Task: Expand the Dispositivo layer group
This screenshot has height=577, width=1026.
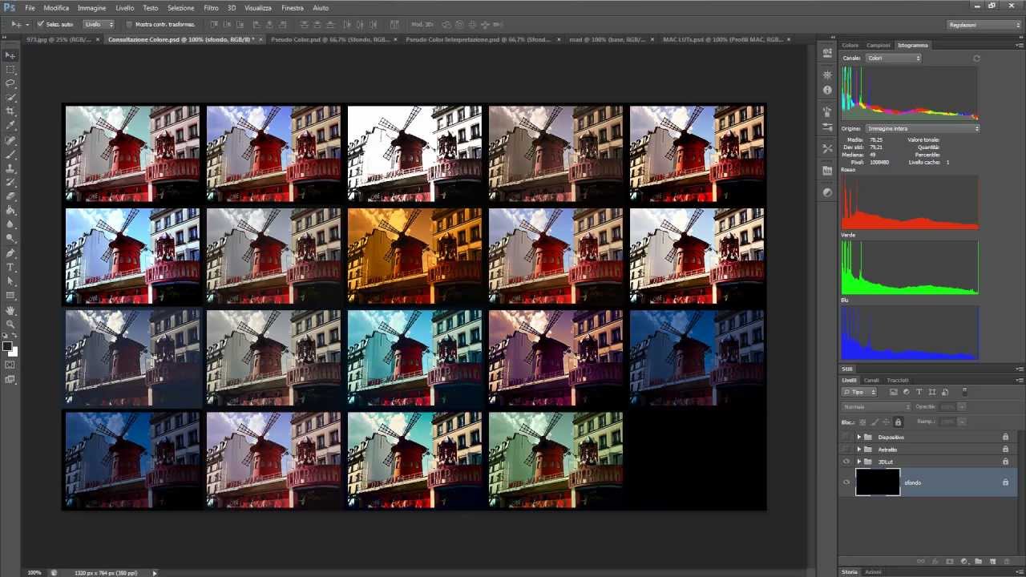Action: (x=858, y=437)
